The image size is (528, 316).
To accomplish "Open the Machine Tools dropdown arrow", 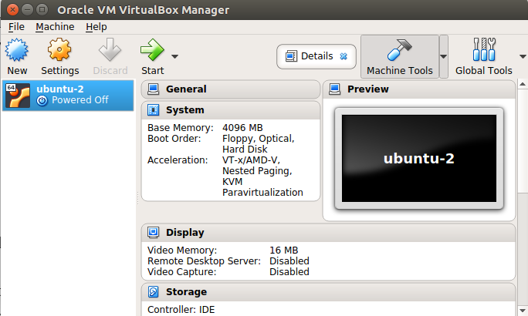I will pos(444,56).
